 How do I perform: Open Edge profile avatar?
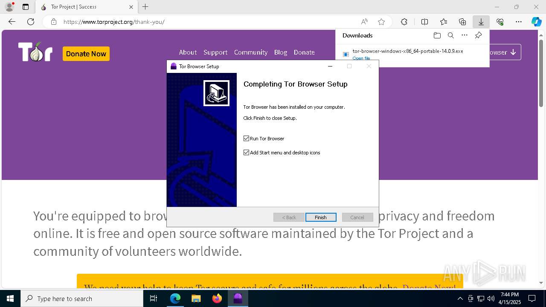[x=9, y=7]
